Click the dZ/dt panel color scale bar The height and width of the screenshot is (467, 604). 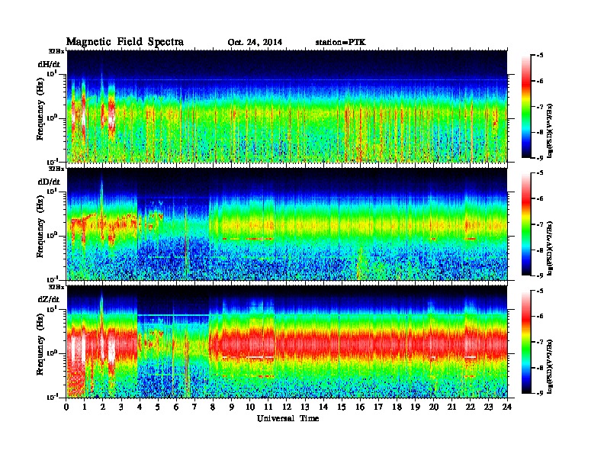(525, 342)
